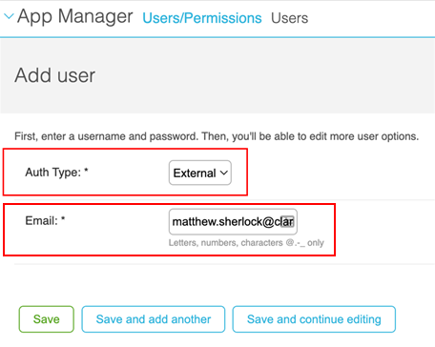This screenshot has height=347, width=435.
Task: Click the Auth Type label
Action: click(x=56, y=173)
